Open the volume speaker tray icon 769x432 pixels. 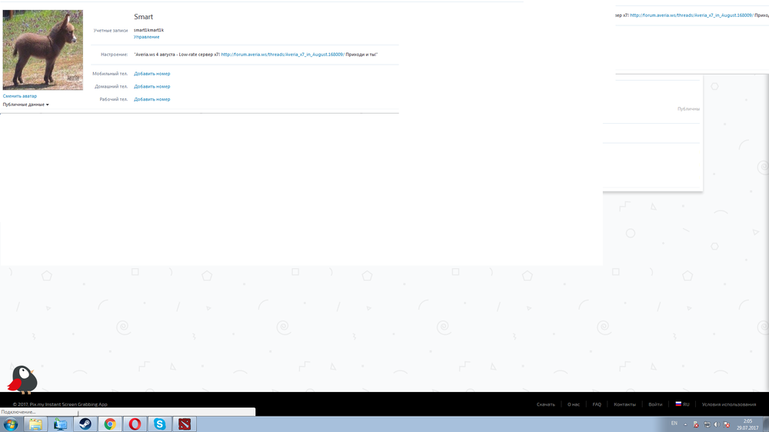pyautogui.click(x=717, y=424)
